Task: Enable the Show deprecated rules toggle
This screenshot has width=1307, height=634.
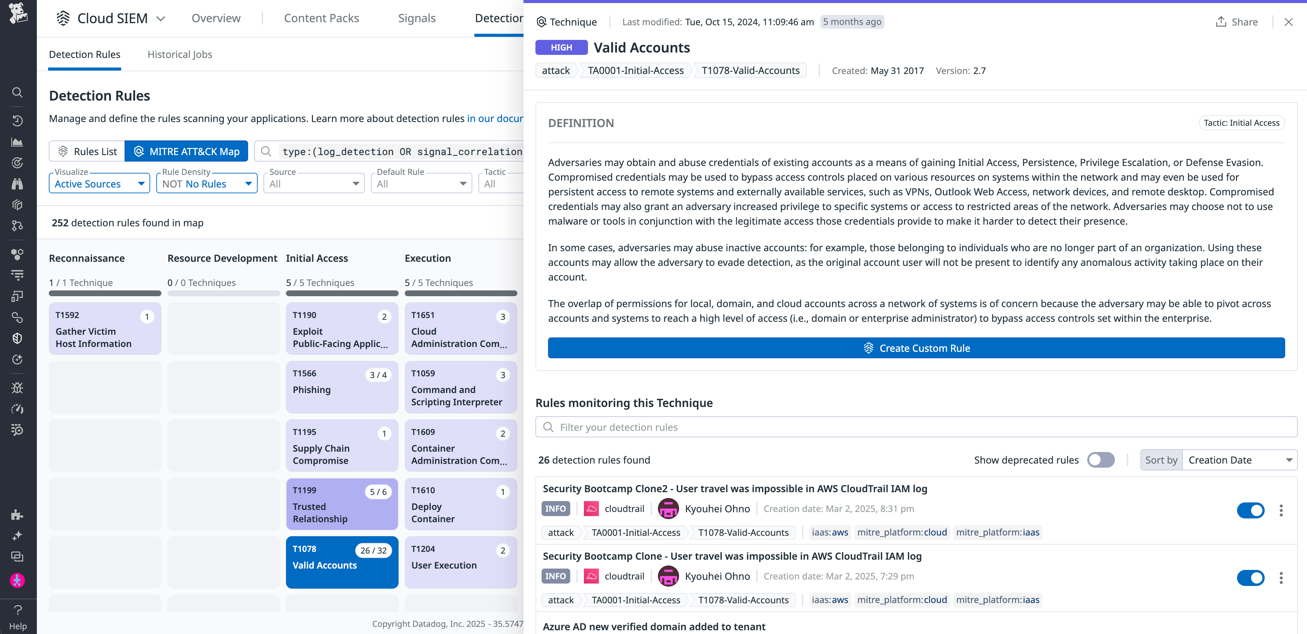Action: [1101, 460]
